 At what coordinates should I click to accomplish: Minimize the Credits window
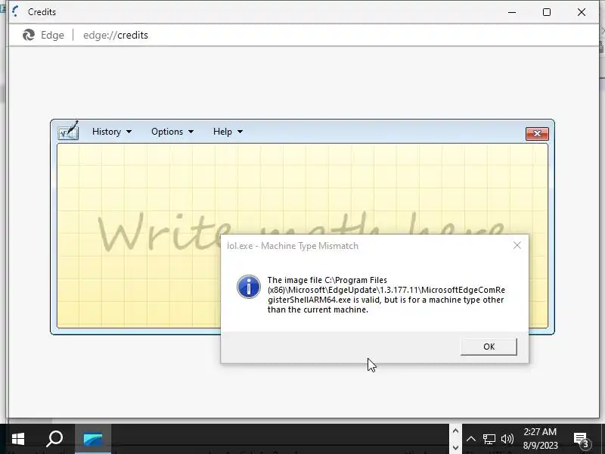pyautogui.click(x=512, y=12)
